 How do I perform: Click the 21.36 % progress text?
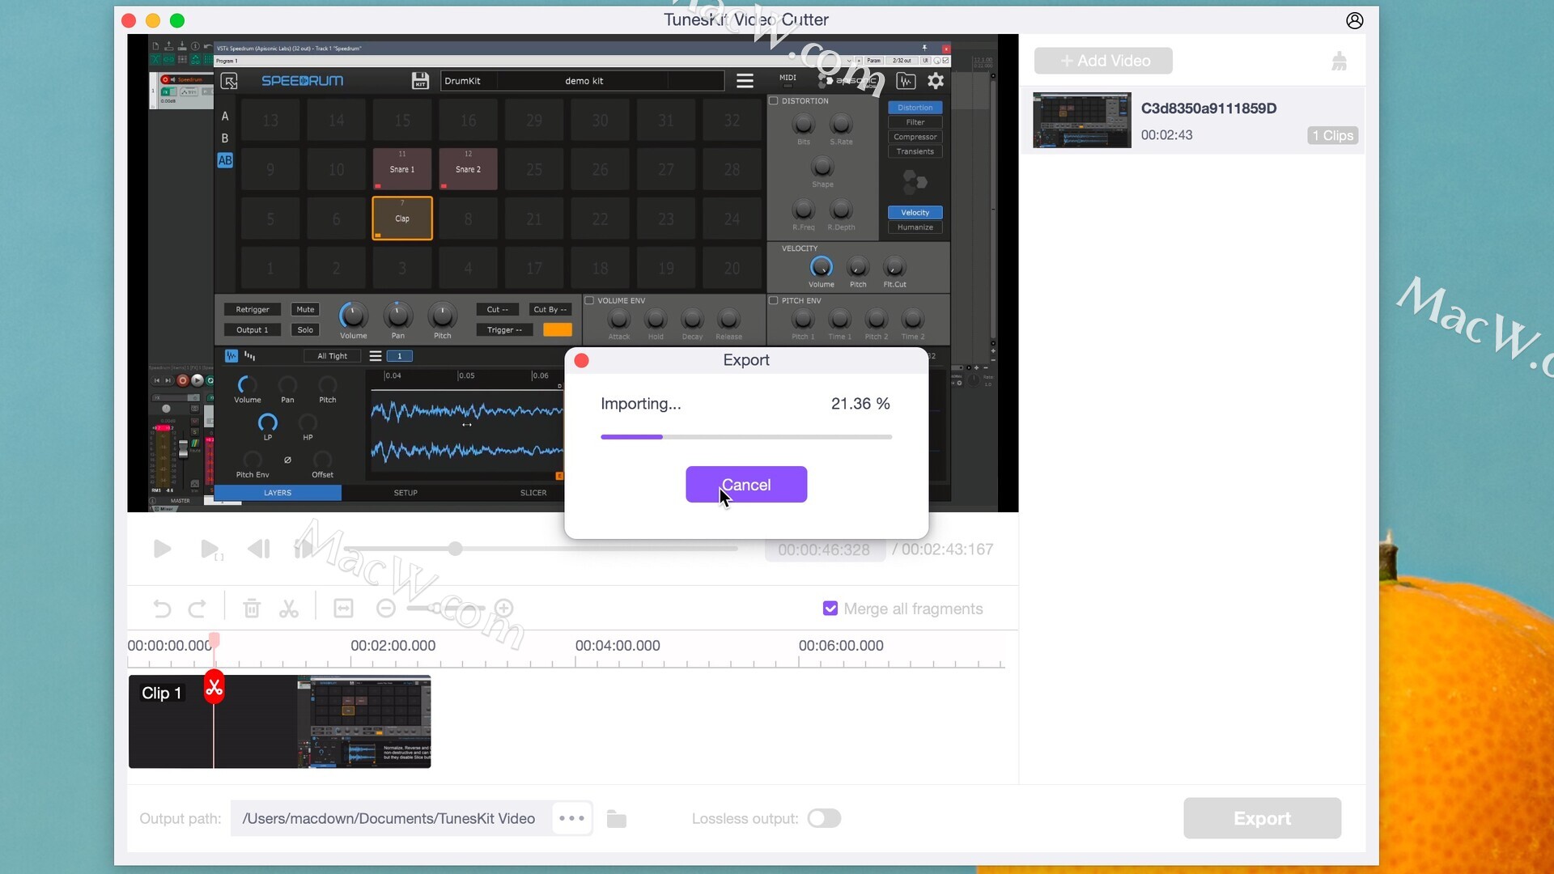860,404
